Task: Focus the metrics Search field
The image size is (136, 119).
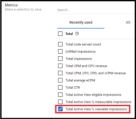Action: click(96, 10)
